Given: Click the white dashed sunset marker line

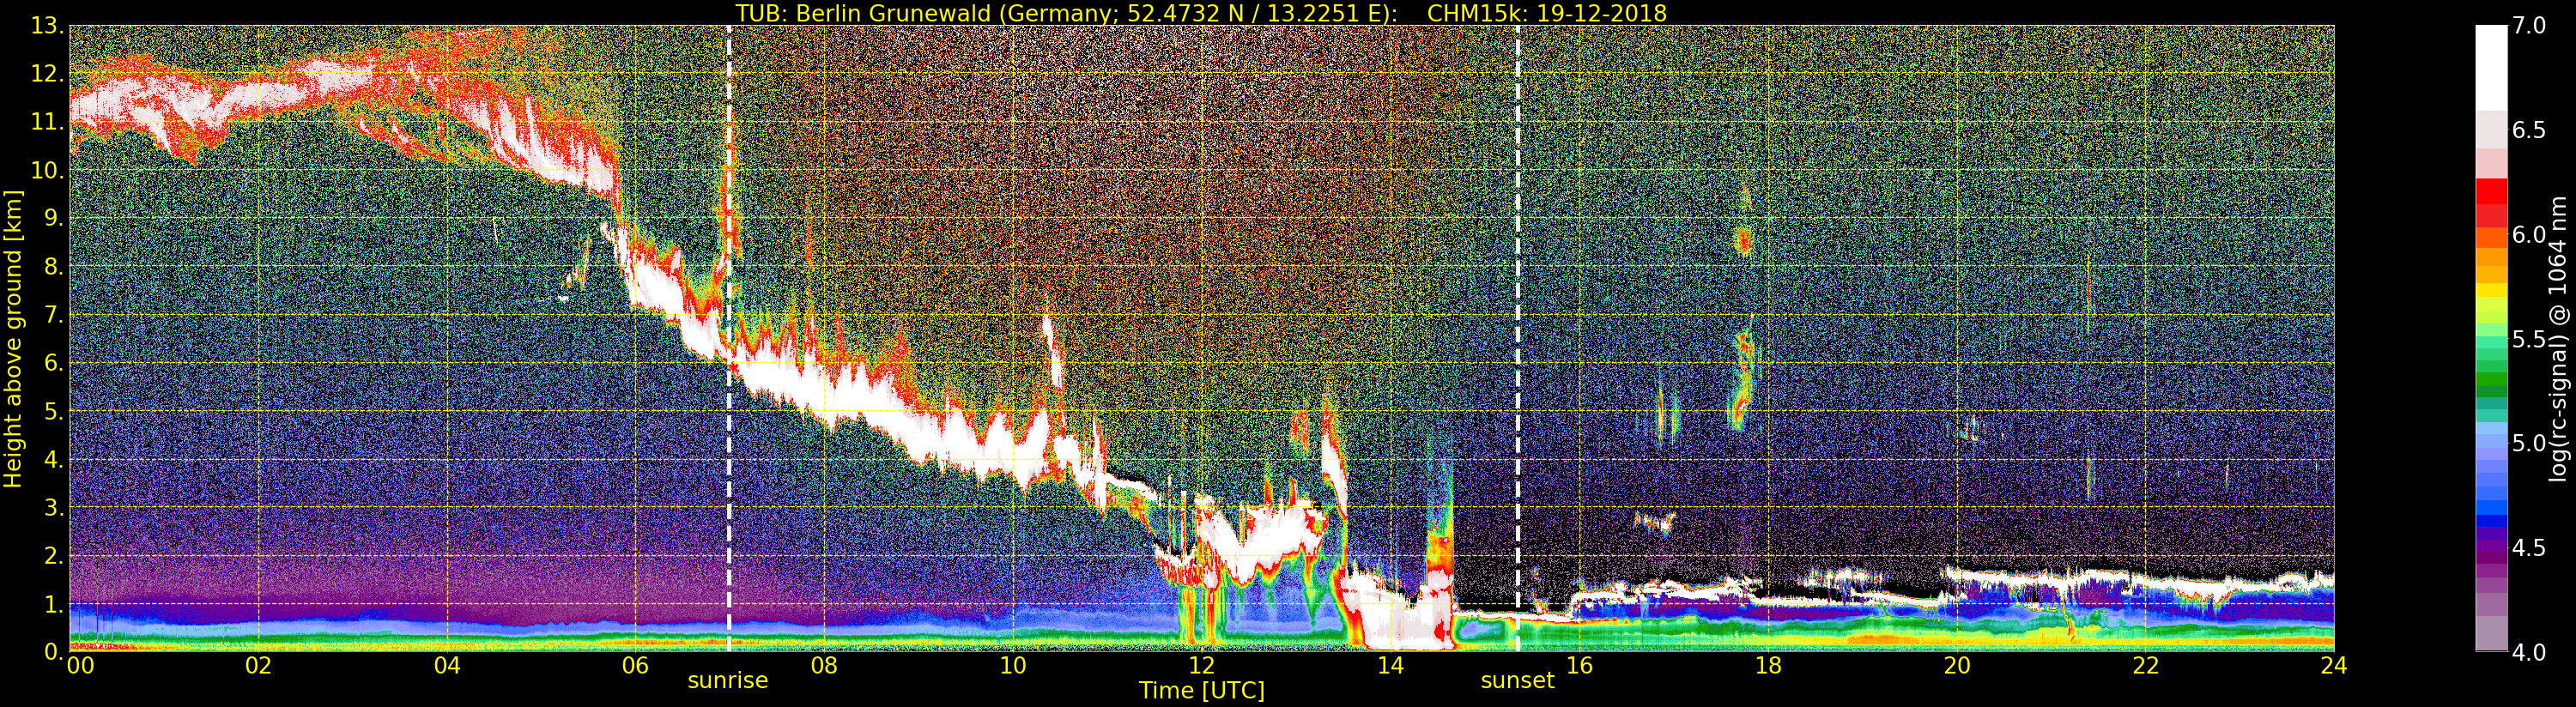Looking at the screenshot, I should (1518, 338).
